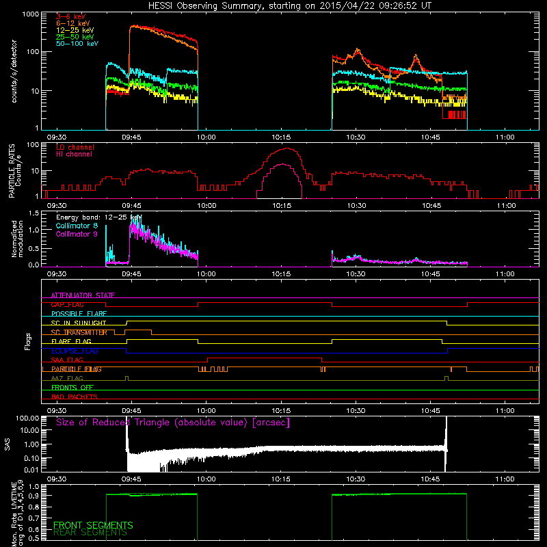Screen dimensions: 547x547
Task: Click the green 25-50 keV legend entry
Action: coord(75,37)
